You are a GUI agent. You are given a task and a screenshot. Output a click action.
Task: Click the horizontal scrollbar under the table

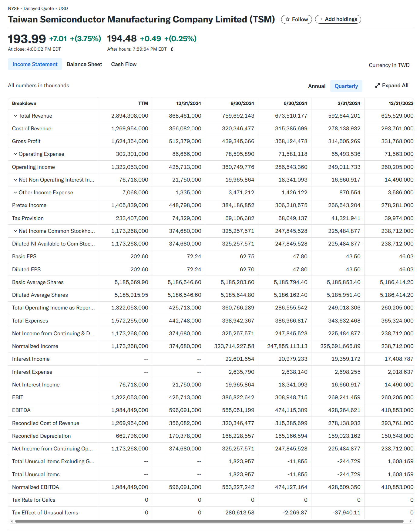pos(209,521)
